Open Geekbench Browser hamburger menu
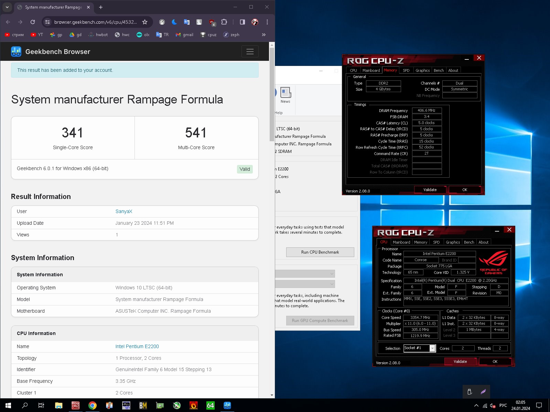The image size is (550, 412). point(250,52)
